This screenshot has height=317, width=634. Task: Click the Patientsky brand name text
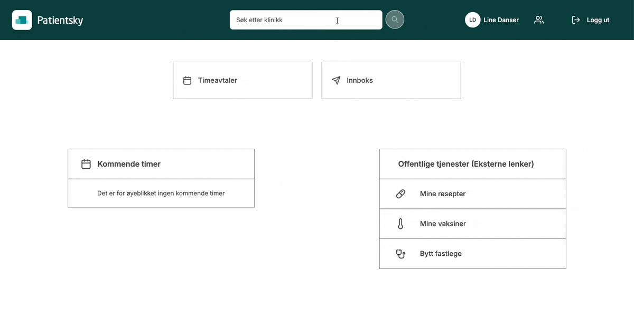tap(60, 21)
